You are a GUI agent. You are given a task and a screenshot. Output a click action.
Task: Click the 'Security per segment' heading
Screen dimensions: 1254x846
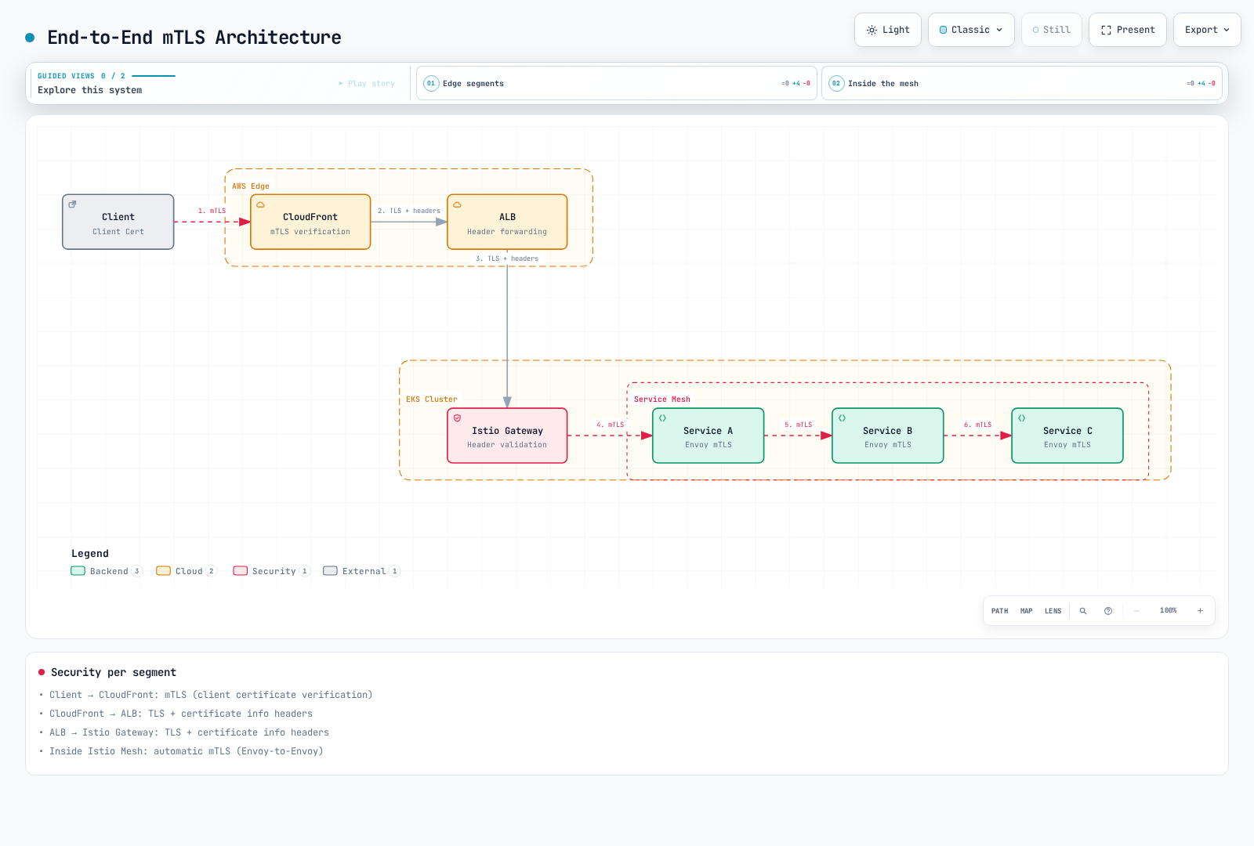(x=114, y=672)
